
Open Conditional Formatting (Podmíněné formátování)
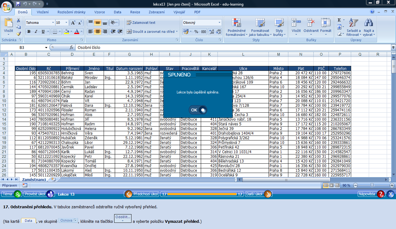coord(236,27)
